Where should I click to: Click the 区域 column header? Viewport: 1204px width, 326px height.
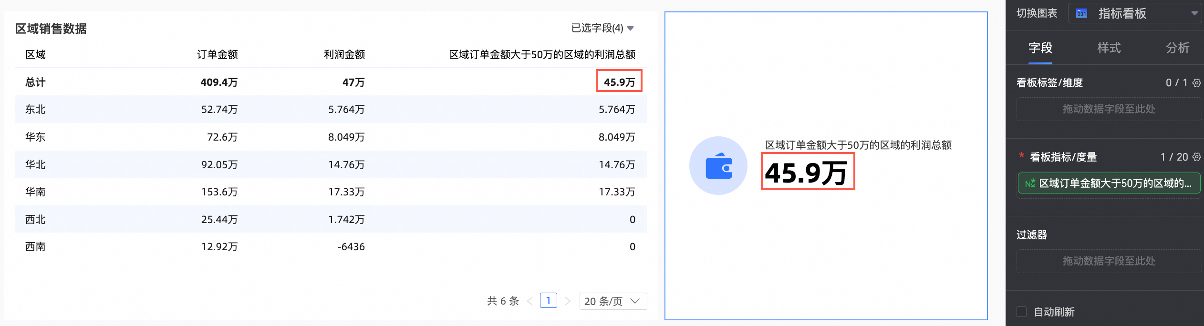tap(35, 54)
